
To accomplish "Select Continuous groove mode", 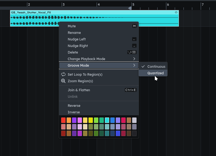I will 153,67.
